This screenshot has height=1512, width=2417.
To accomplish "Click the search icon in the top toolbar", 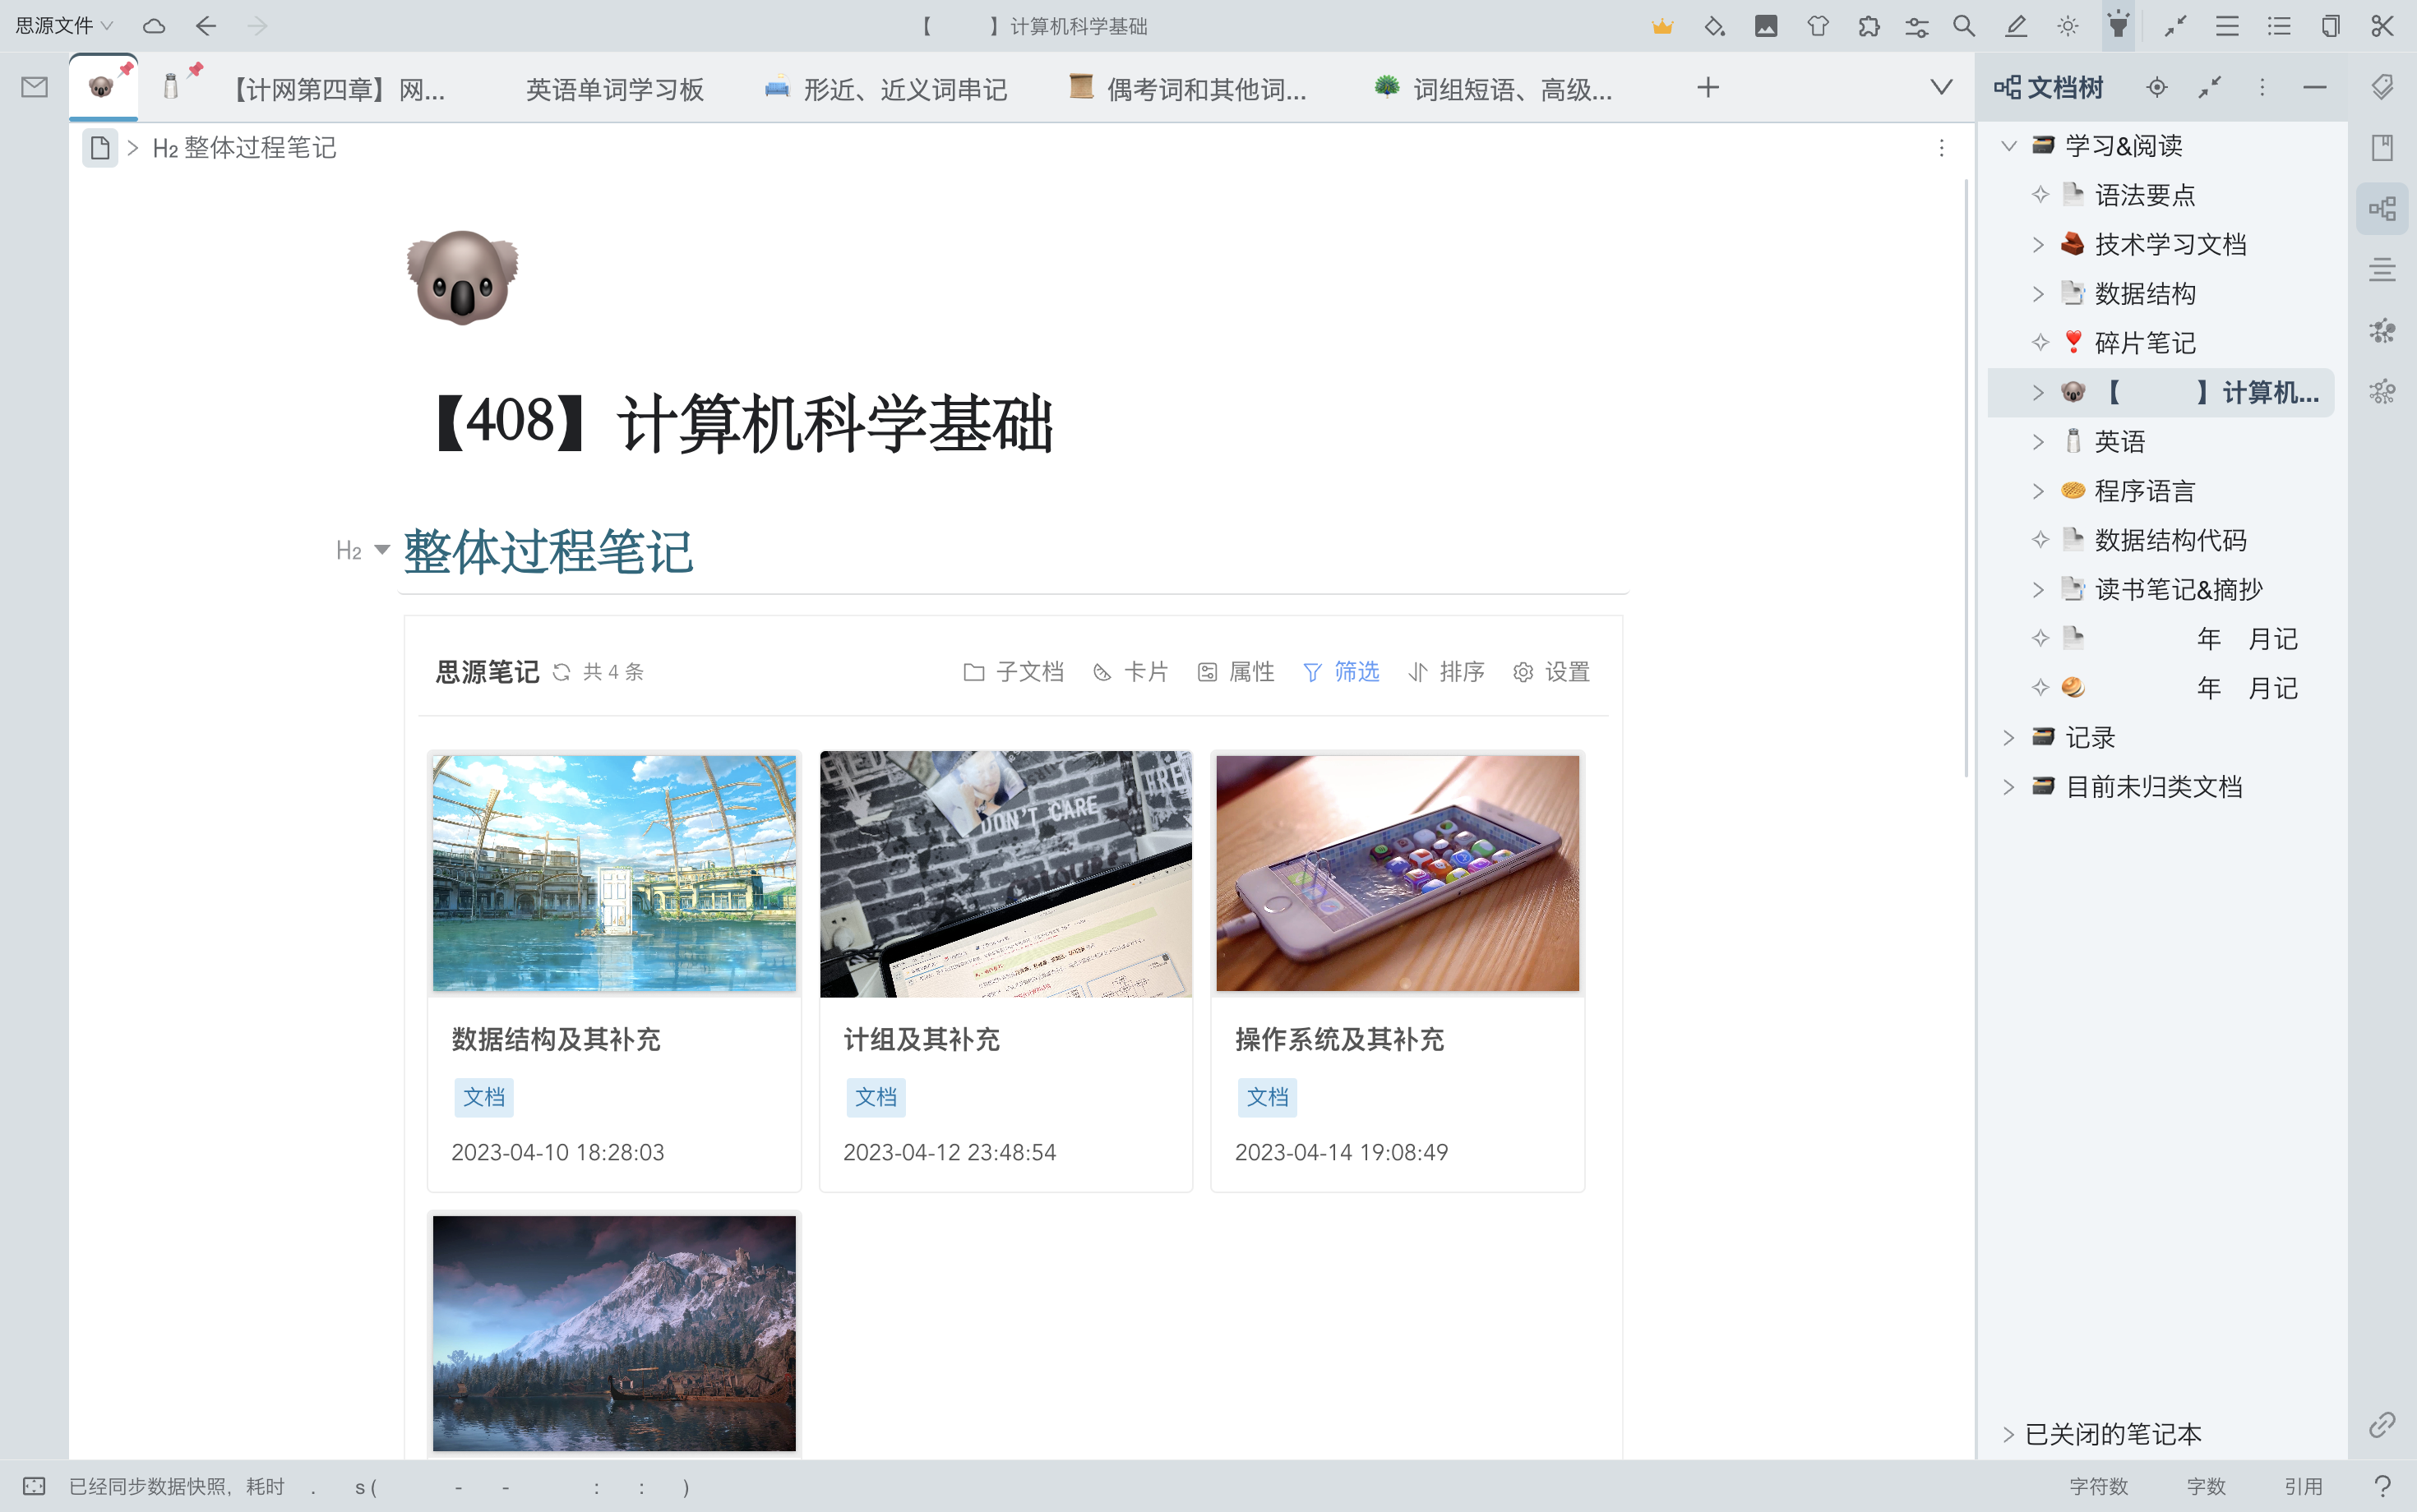I will click(x=1963, y=26).
